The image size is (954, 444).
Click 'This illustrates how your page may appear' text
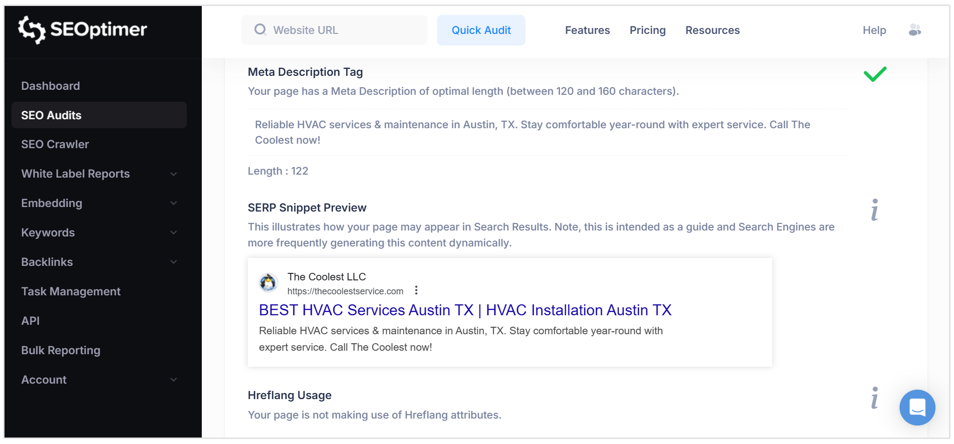541,234
